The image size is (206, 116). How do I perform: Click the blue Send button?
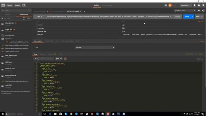(x=187, y=16)
